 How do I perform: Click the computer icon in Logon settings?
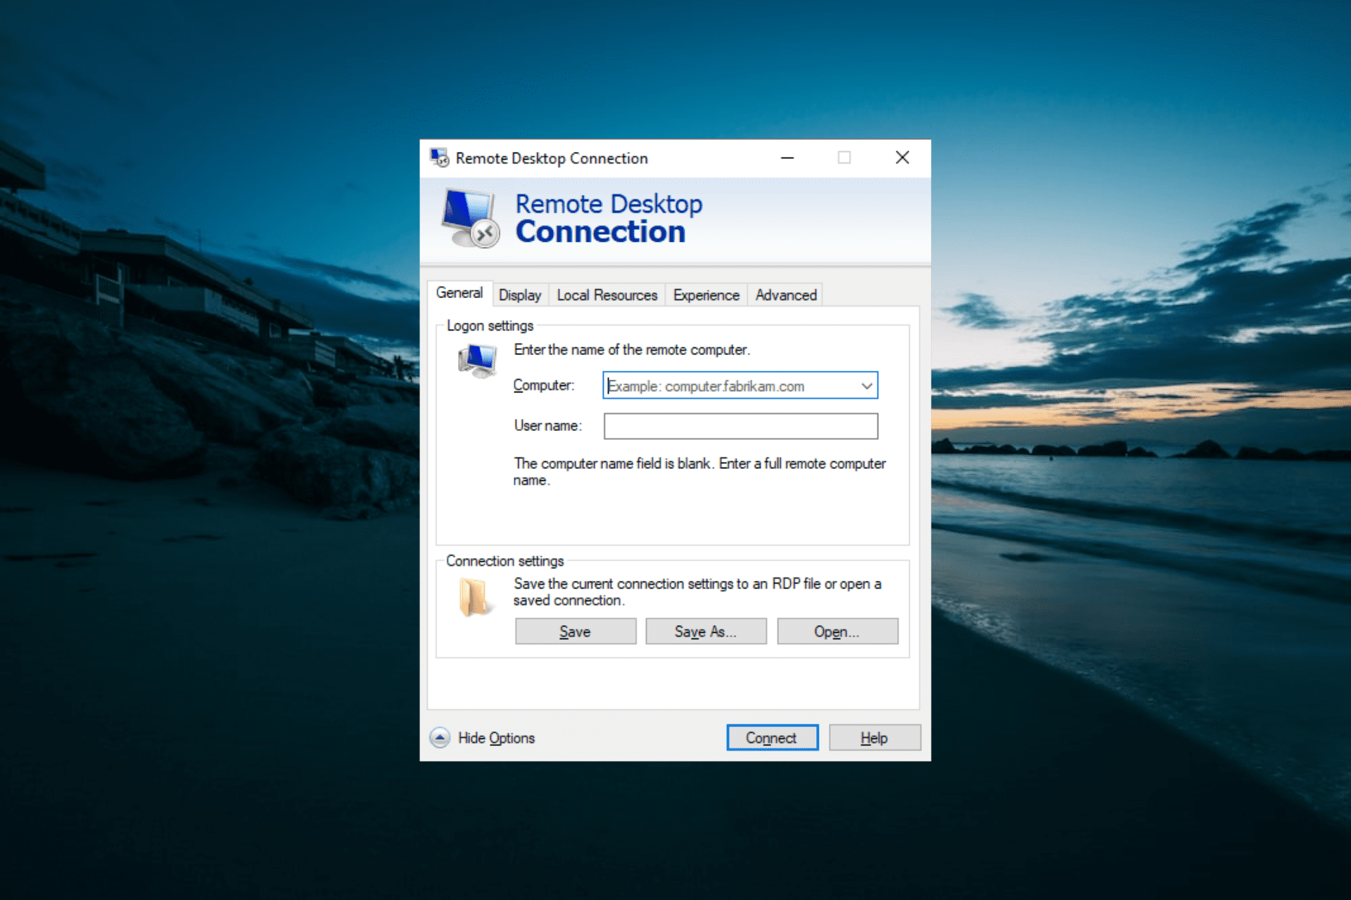click(x=478, y=361)
